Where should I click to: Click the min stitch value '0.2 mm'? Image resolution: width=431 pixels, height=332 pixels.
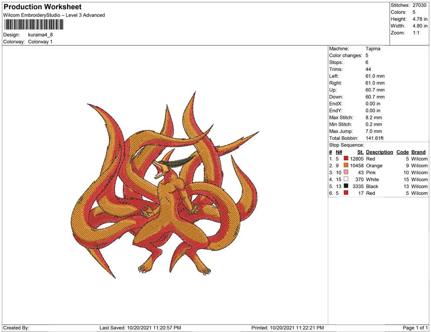[x=374, y=124]
